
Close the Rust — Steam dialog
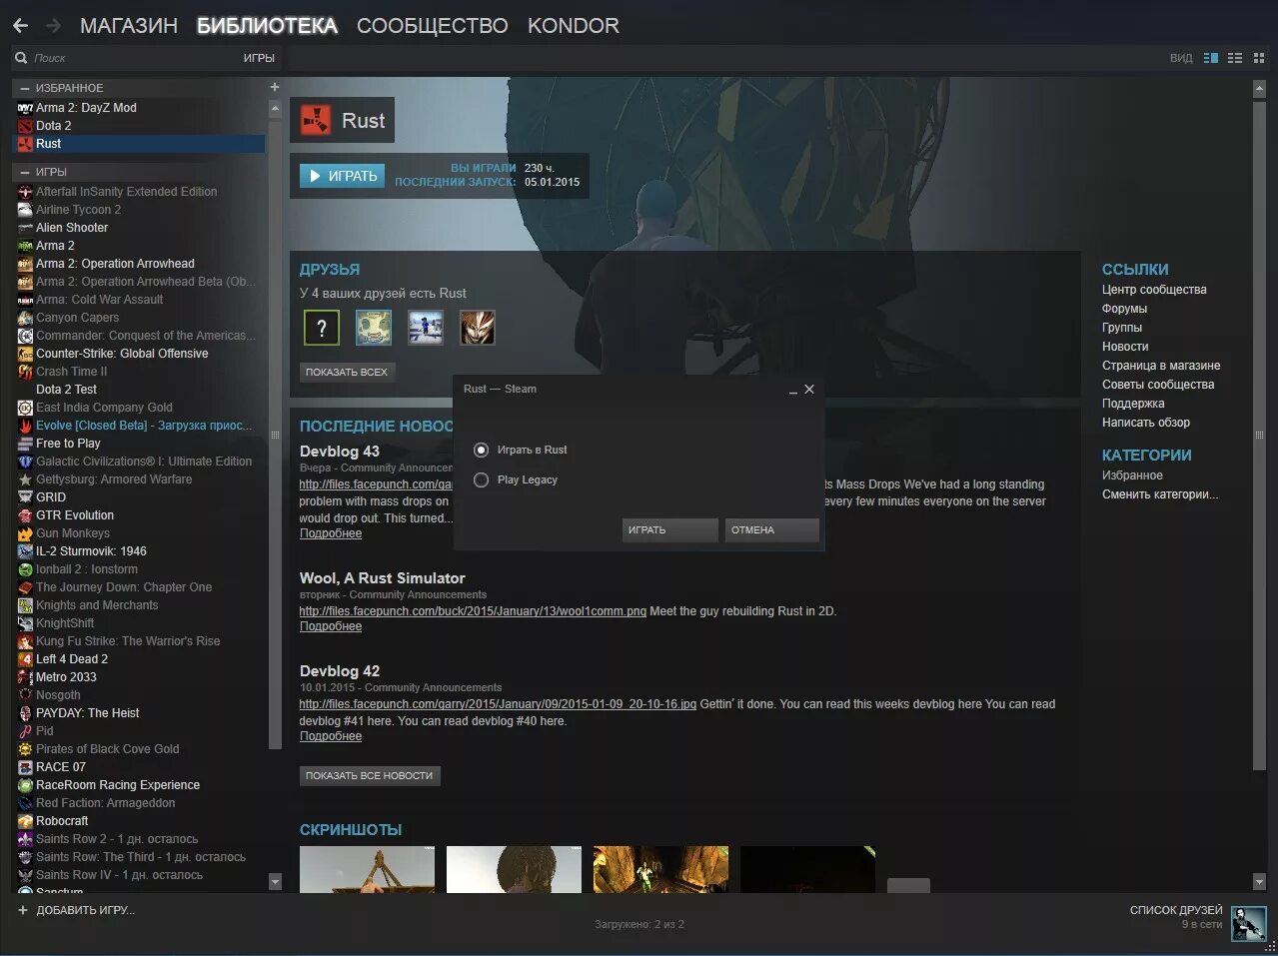click(x=809, y=390)
